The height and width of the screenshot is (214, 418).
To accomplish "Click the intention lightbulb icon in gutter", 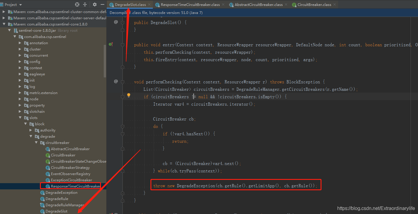I will point(129,96).
